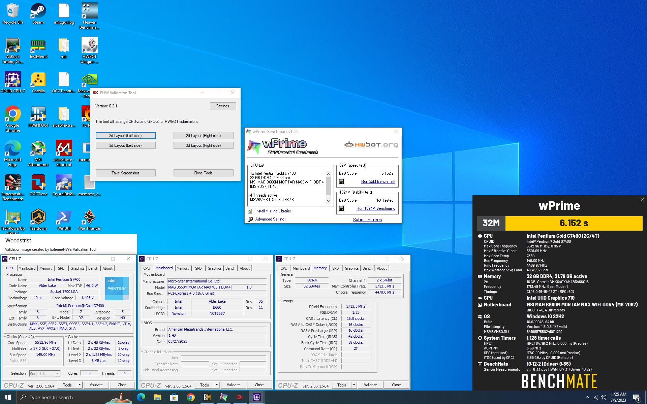Screen dimensions: 647x404
Task: Click Submit Scores link in wPrime
Action: tap(367, 220)
